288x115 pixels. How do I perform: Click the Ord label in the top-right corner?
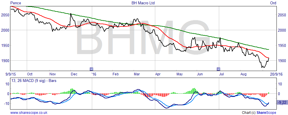pyautogui.click(x=273, y=3)
